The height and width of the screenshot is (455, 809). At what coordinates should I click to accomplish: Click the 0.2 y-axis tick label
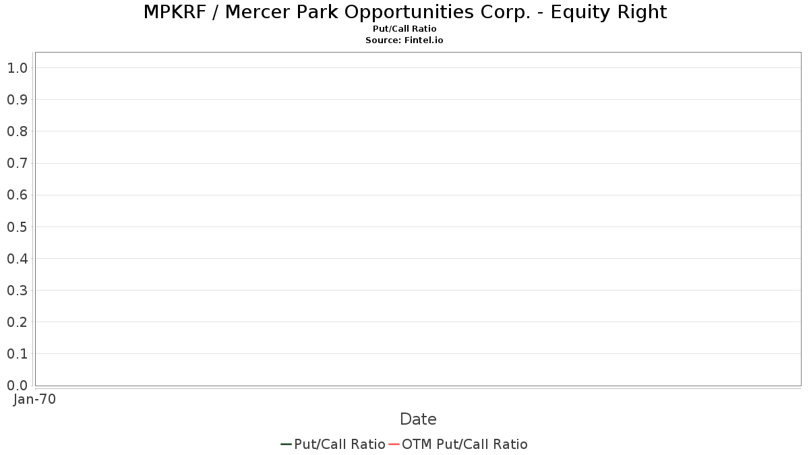[x=17, y=322]
